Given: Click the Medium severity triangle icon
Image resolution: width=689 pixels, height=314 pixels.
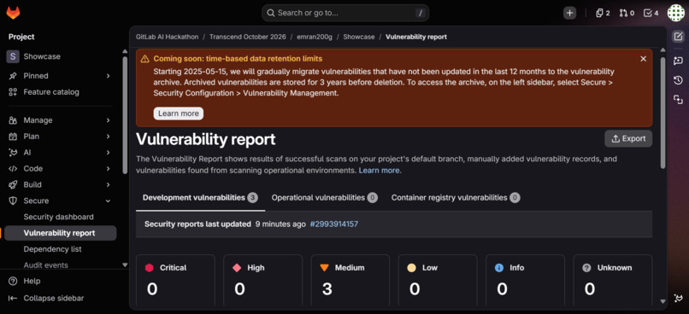Looking at the screenshot, I should [324, 268].
